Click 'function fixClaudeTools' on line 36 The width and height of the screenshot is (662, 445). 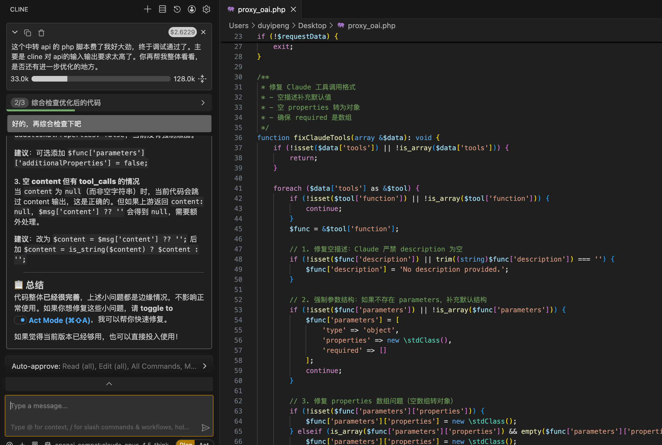coord(303,138)
